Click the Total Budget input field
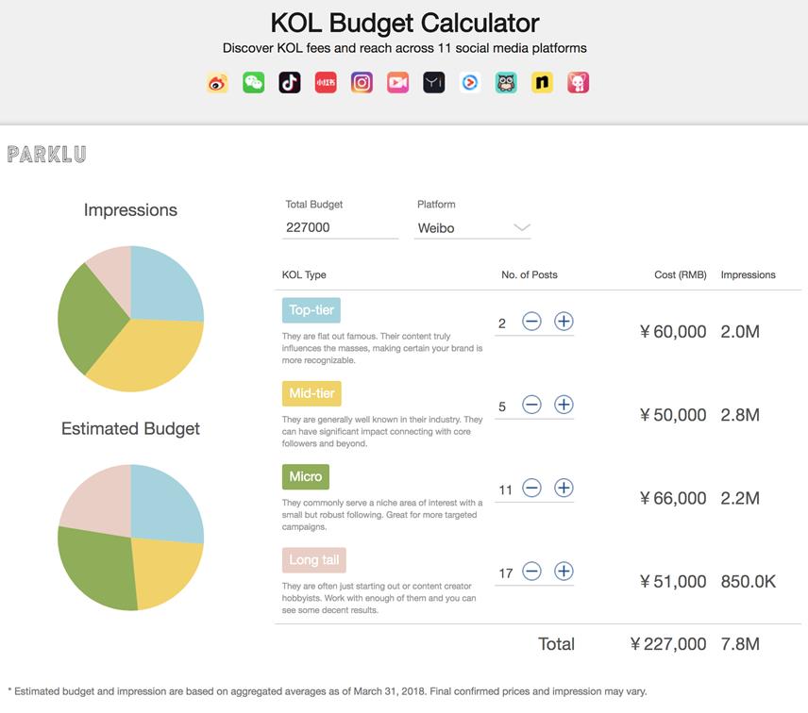Image resolution: width=808 pixels, height=713 pixels. coord(340,227)
